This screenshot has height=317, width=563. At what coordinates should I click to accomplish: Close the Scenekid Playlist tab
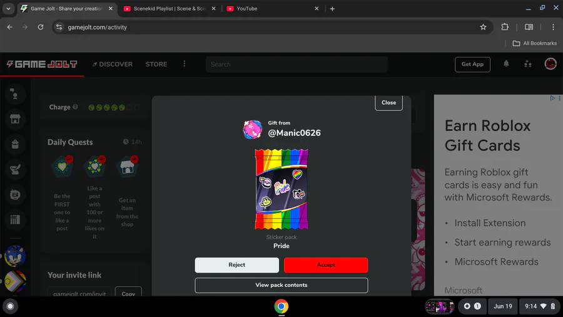point(214,9)
